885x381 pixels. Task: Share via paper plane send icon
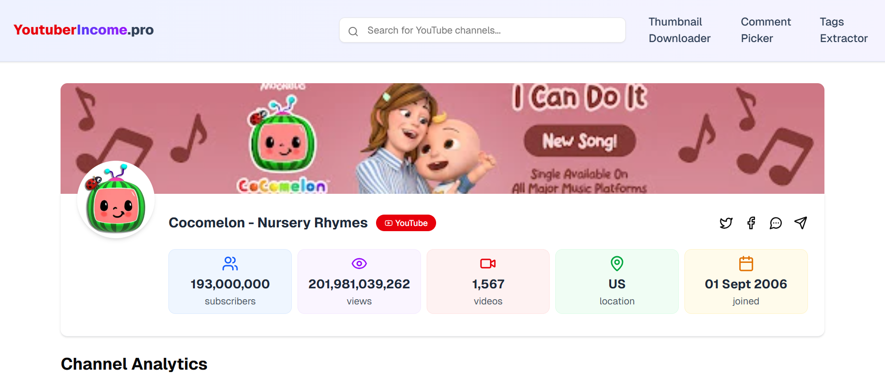point(800,223)
